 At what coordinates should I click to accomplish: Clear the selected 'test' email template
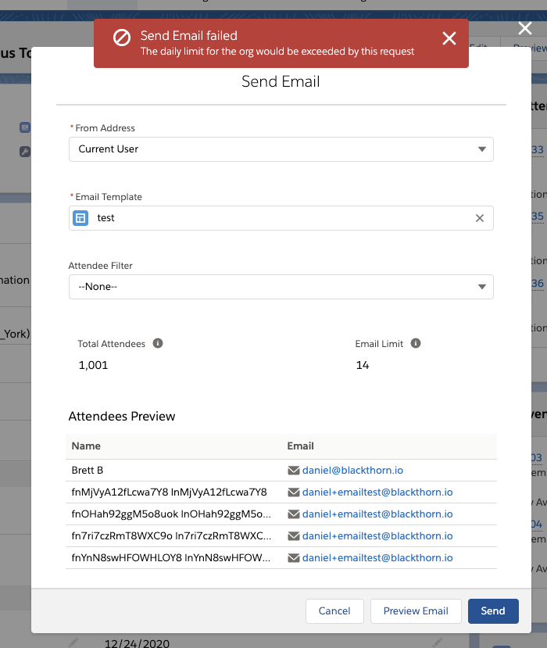tap(479, 218)
